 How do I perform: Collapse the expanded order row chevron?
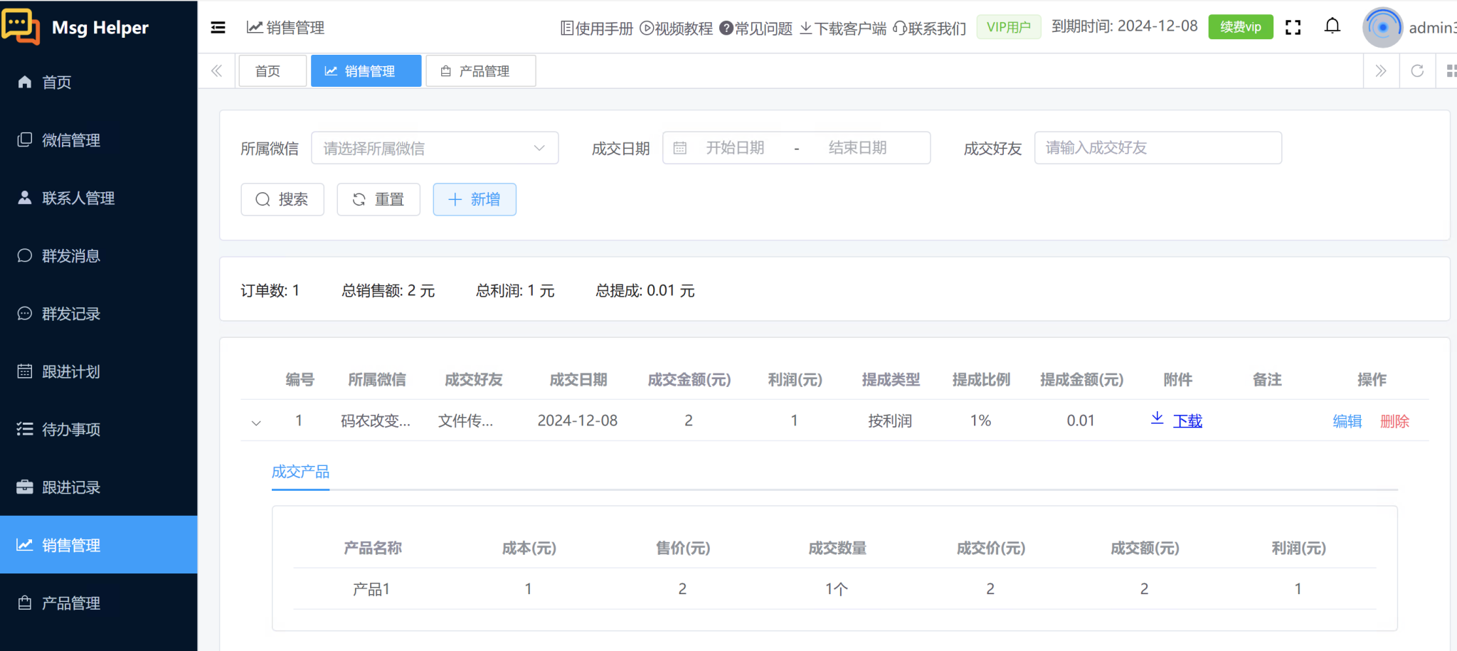(255, 421)
